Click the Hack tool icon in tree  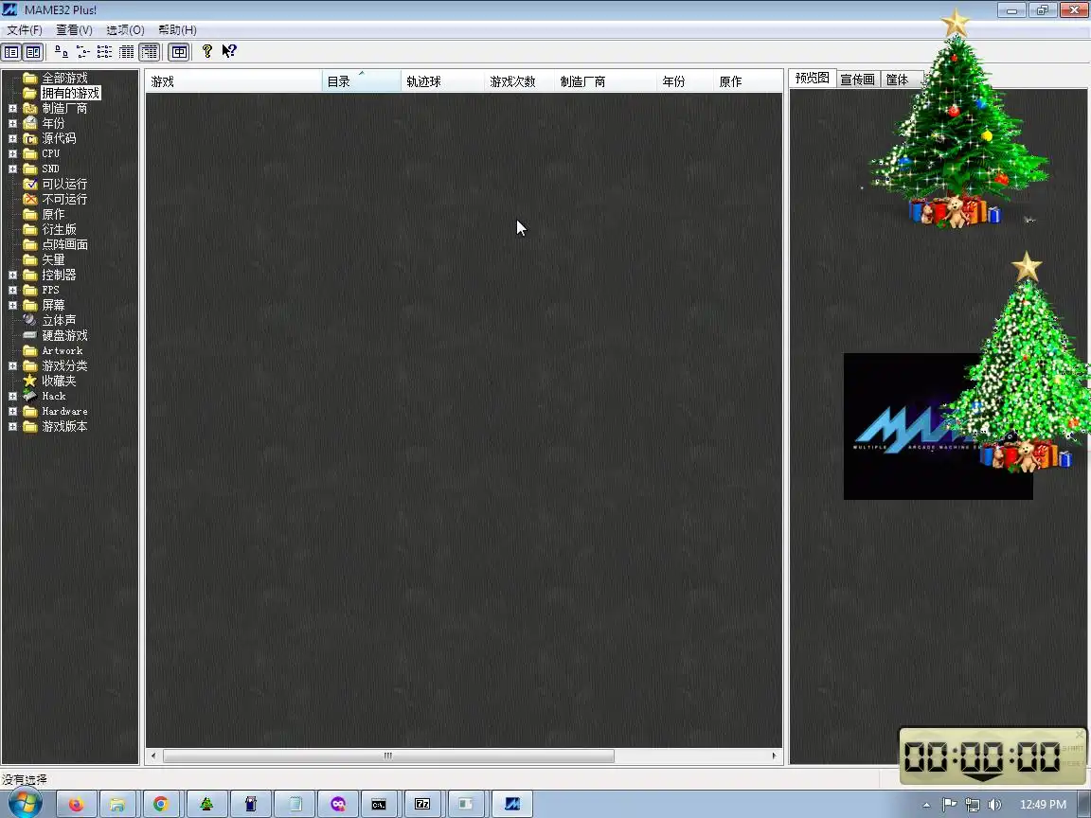[x=30, y=397]
